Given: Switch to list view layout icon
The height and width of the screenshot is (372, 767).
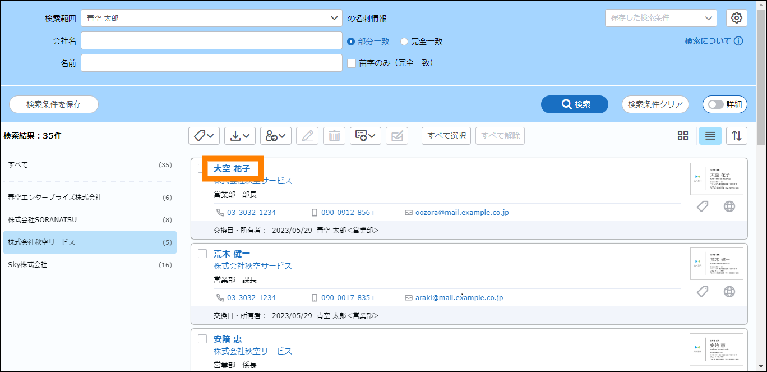Looking at the screenshot, I should [710, 136].
